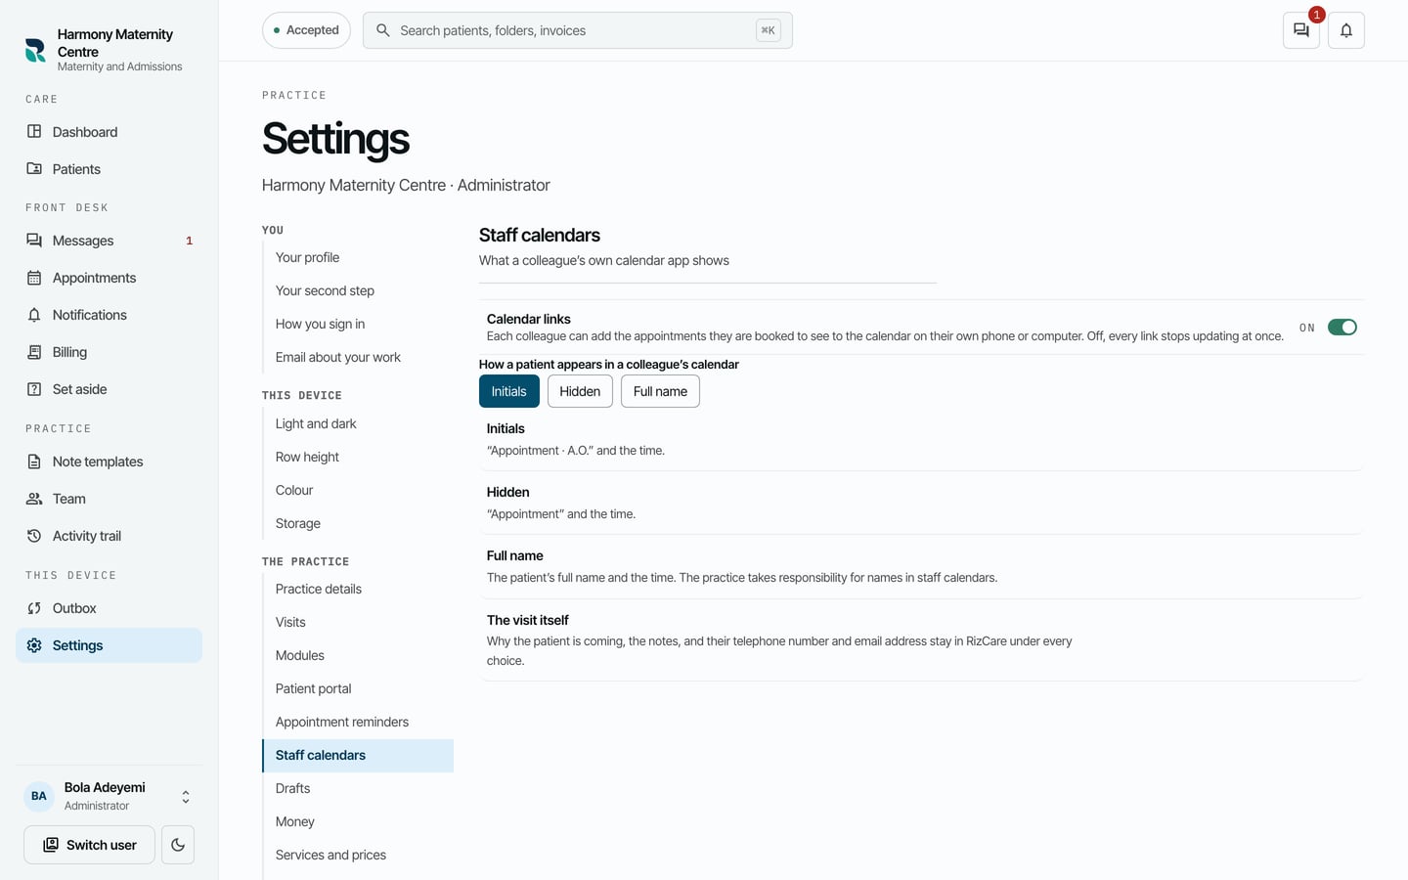Image resolution: width=1408 pixels, height=880 pixels.
Task: Open Dashboard icon in sidebar
Action: point(34,131)
